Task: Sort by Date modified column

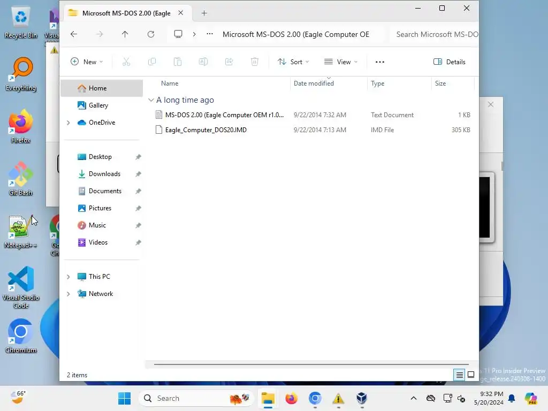Action: [x=314, y=83]
